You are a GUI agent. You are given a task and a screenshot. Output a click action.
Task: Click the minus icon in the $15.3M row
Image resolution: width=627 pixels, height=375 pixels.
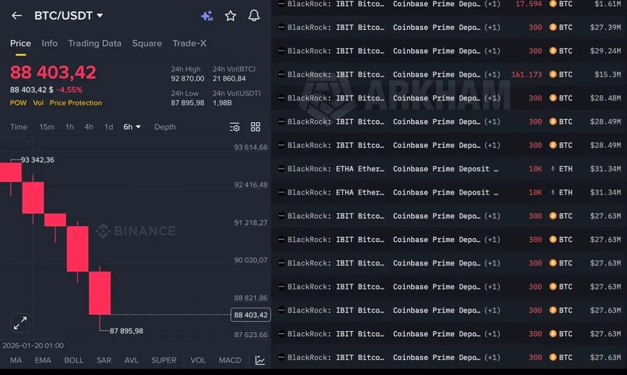pyautogui.click(x=281, y=74)
